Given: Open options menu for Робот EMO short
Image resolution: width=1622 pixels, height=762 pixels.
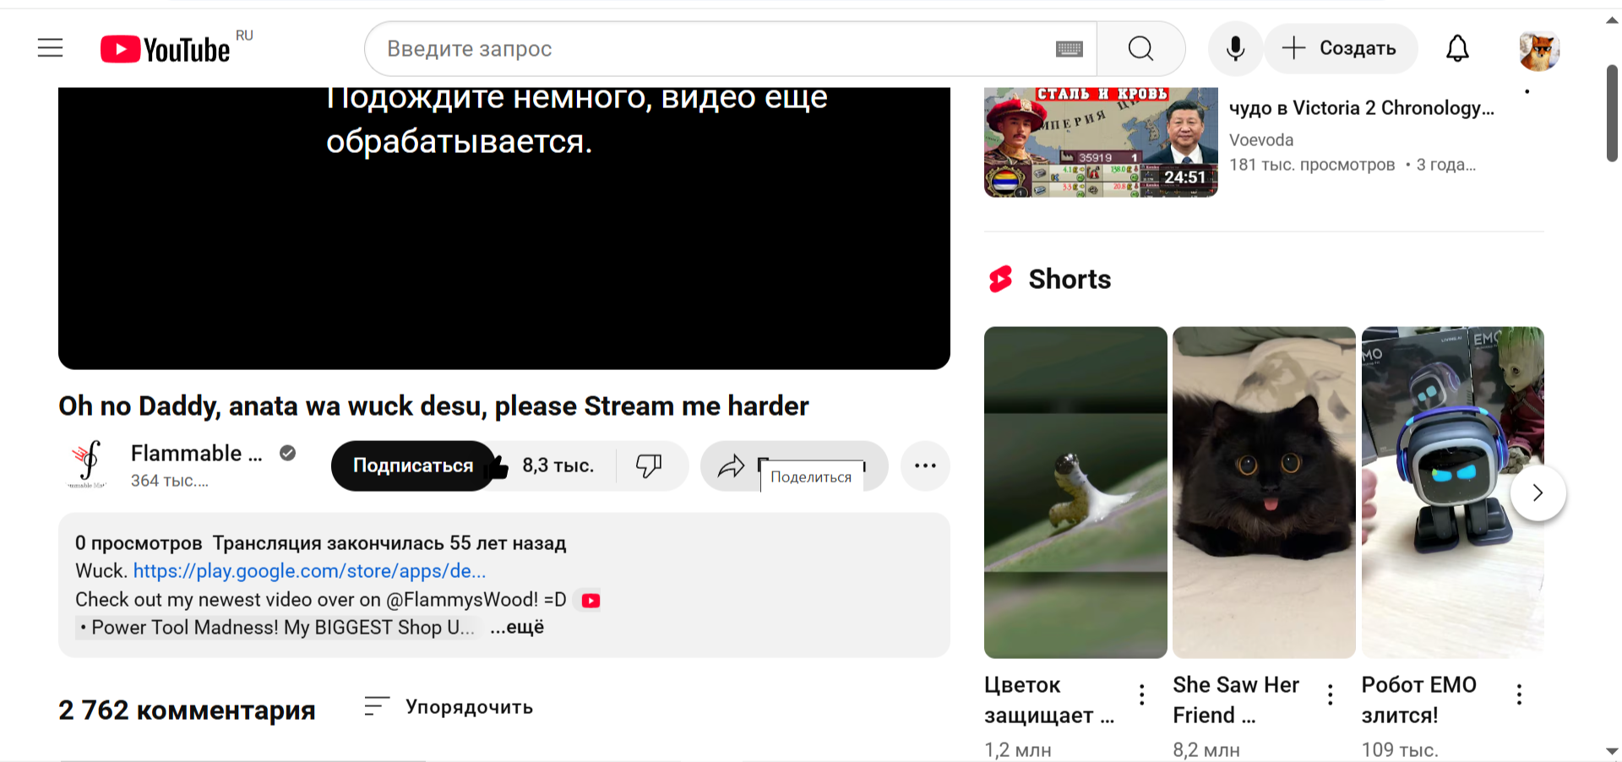Looking at the screenshot, I should tap(1519, 694).
